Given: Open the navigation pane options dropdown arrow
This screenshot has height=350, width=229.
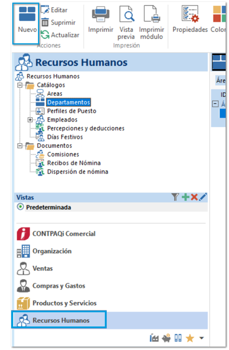Looking at the screenshot, I should click(201, 339).
